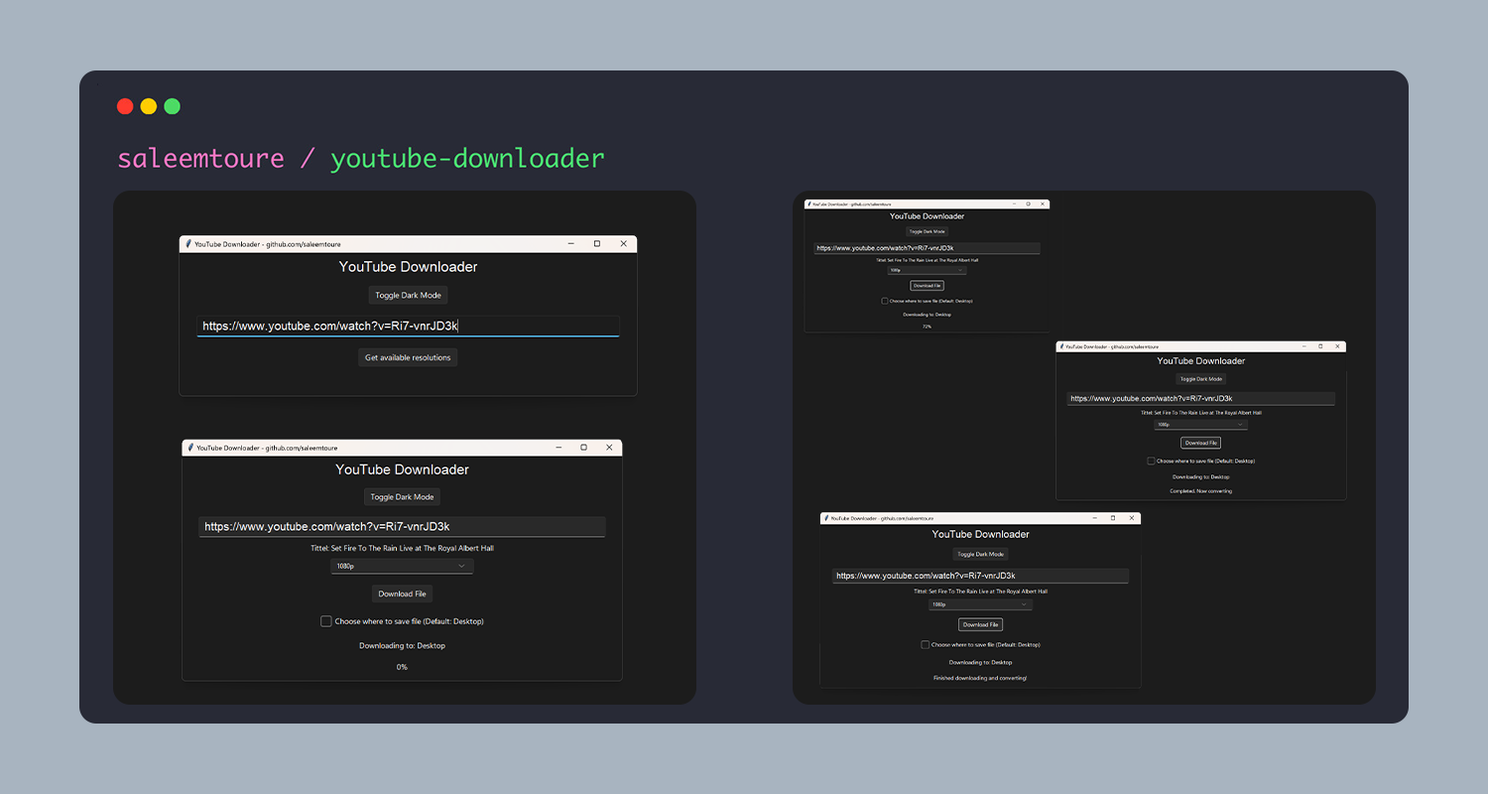Click the 72% progress indicator
Screen dimensions: 1488x794
point(926,326)
